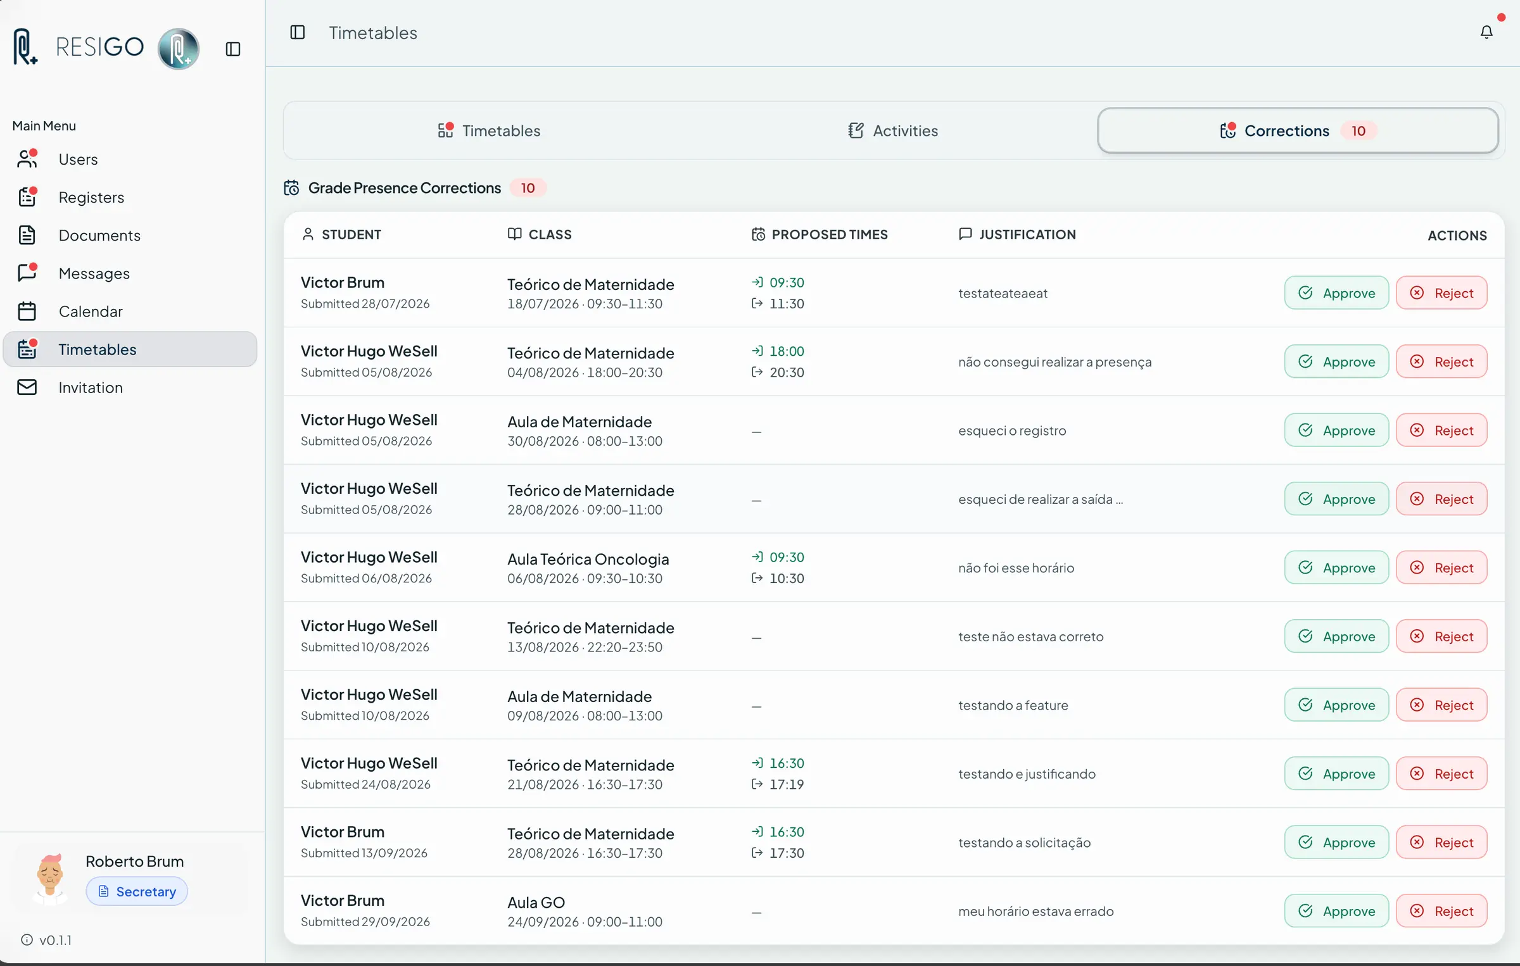1520x966 pixels.
Task: Click the STUDENT column header
Action: [x=342, y=235]
